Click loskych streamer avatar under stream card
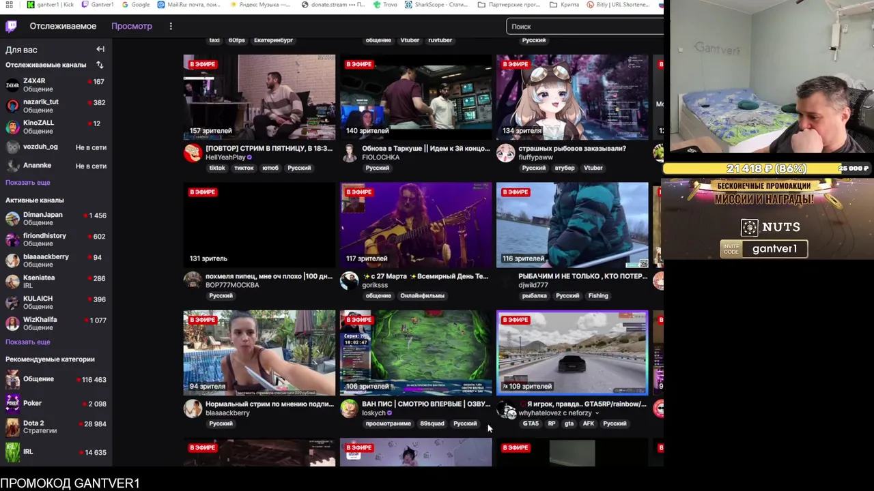 click(x=349, y=408)
